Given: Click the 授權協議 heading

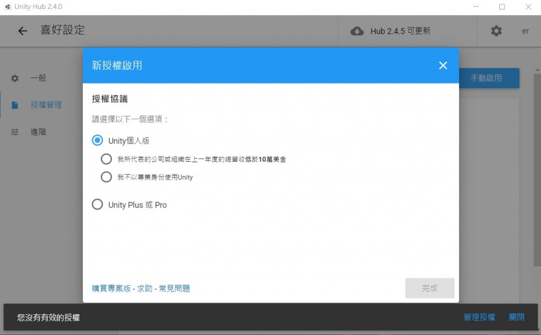Looking at the screenshot, I should [x=110, y=99].
